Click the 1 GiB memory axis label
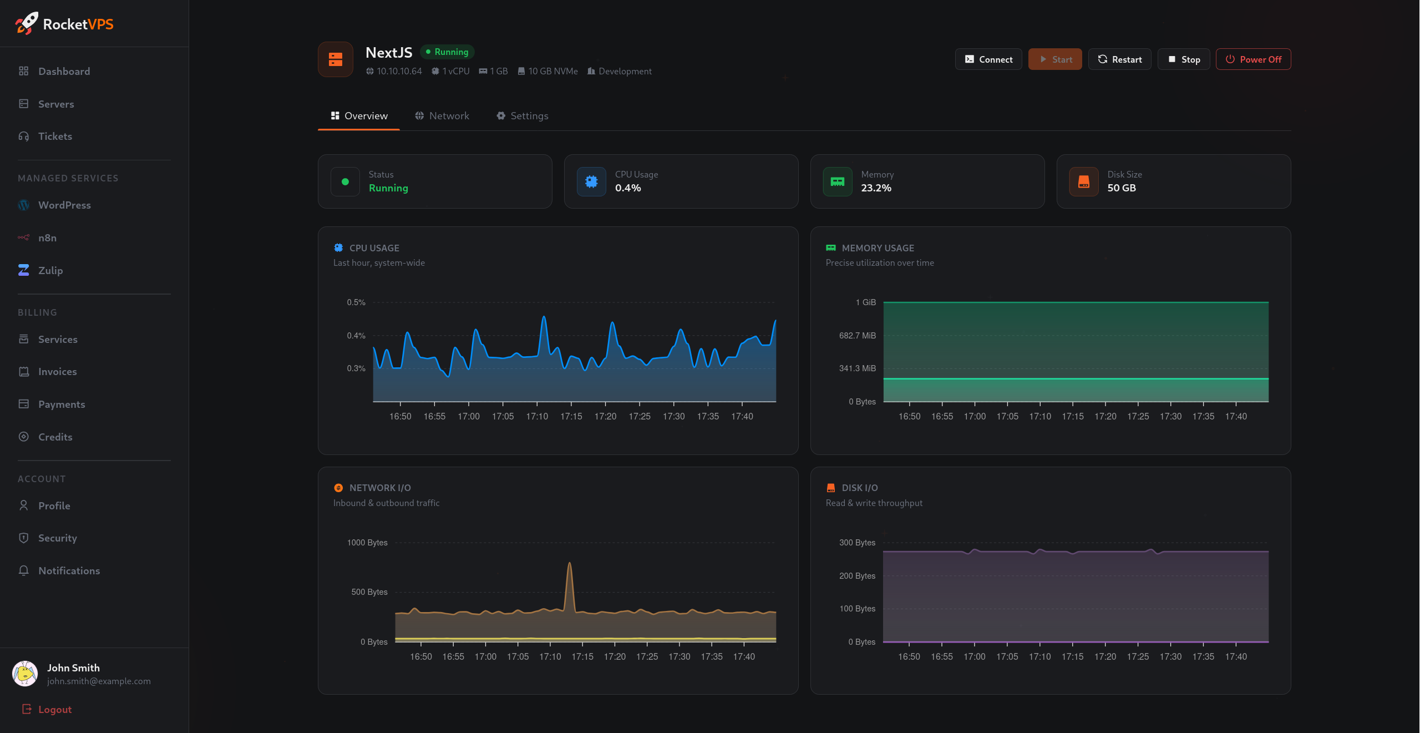 click(x=866, y=302)
